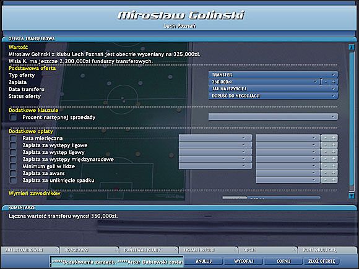The image size is (359, 269).
Task: Tick the Zapłata za występy międzynarodowe checkbox
Action: tap(13, 159)
